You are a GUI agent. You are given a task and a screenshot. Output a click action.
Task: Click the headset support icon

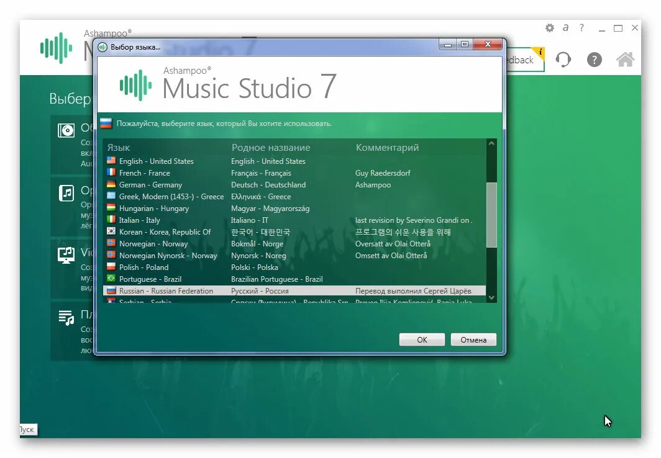click(x=563, y=60)
